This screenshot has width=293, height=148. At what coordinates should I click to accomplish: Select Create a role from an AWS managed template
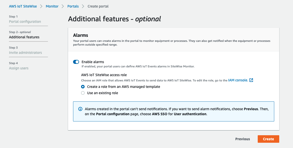pyautogui.click(x=83, y=87)
